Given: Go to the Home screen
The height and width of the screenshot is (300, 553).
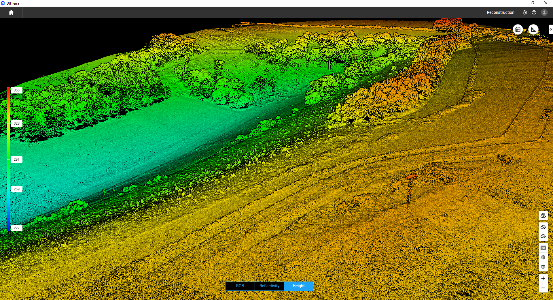Looking at the screenshot, I should coord(11,12).
